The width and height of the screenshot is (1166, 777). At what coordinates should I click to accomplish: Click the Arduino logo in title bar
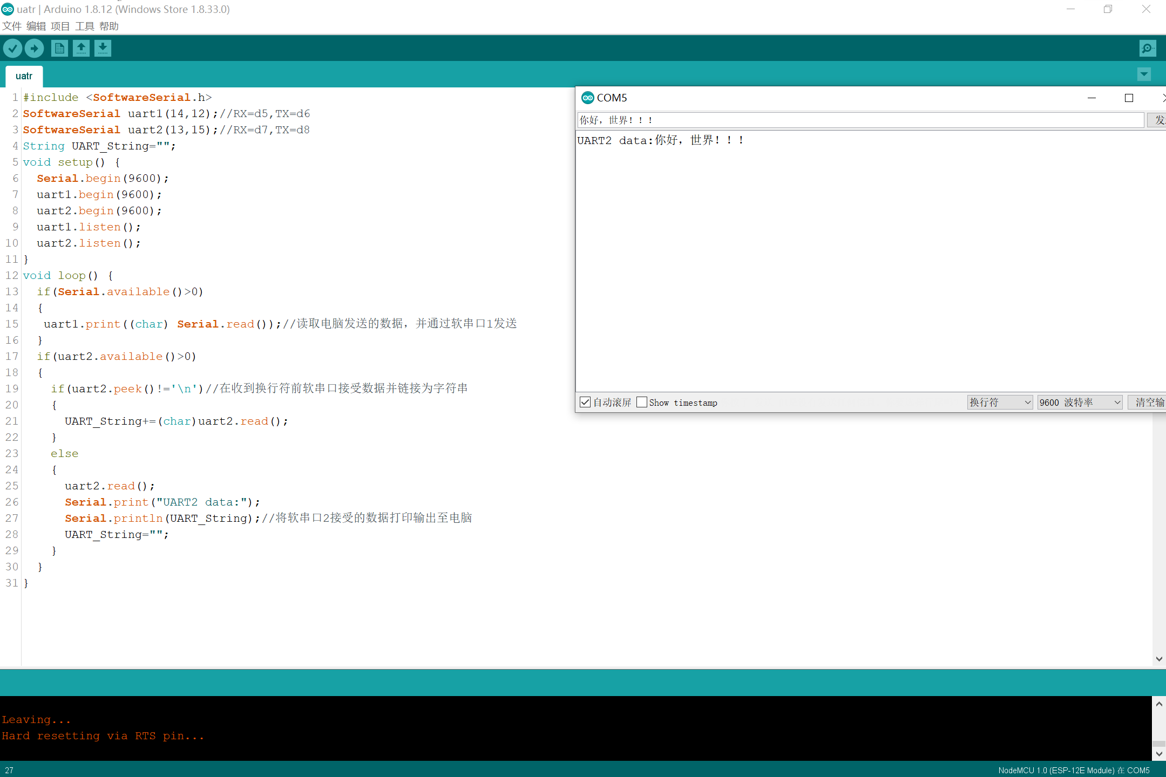click(8, 9)
